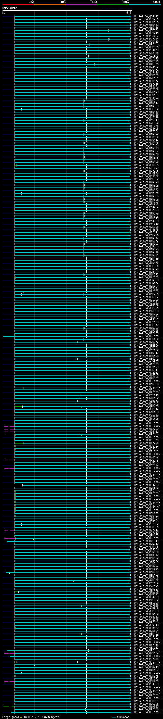Screen dimensions: 163x719
Task: Select hit label UniRef100_B2CNC1
Action: click(146, 78)
